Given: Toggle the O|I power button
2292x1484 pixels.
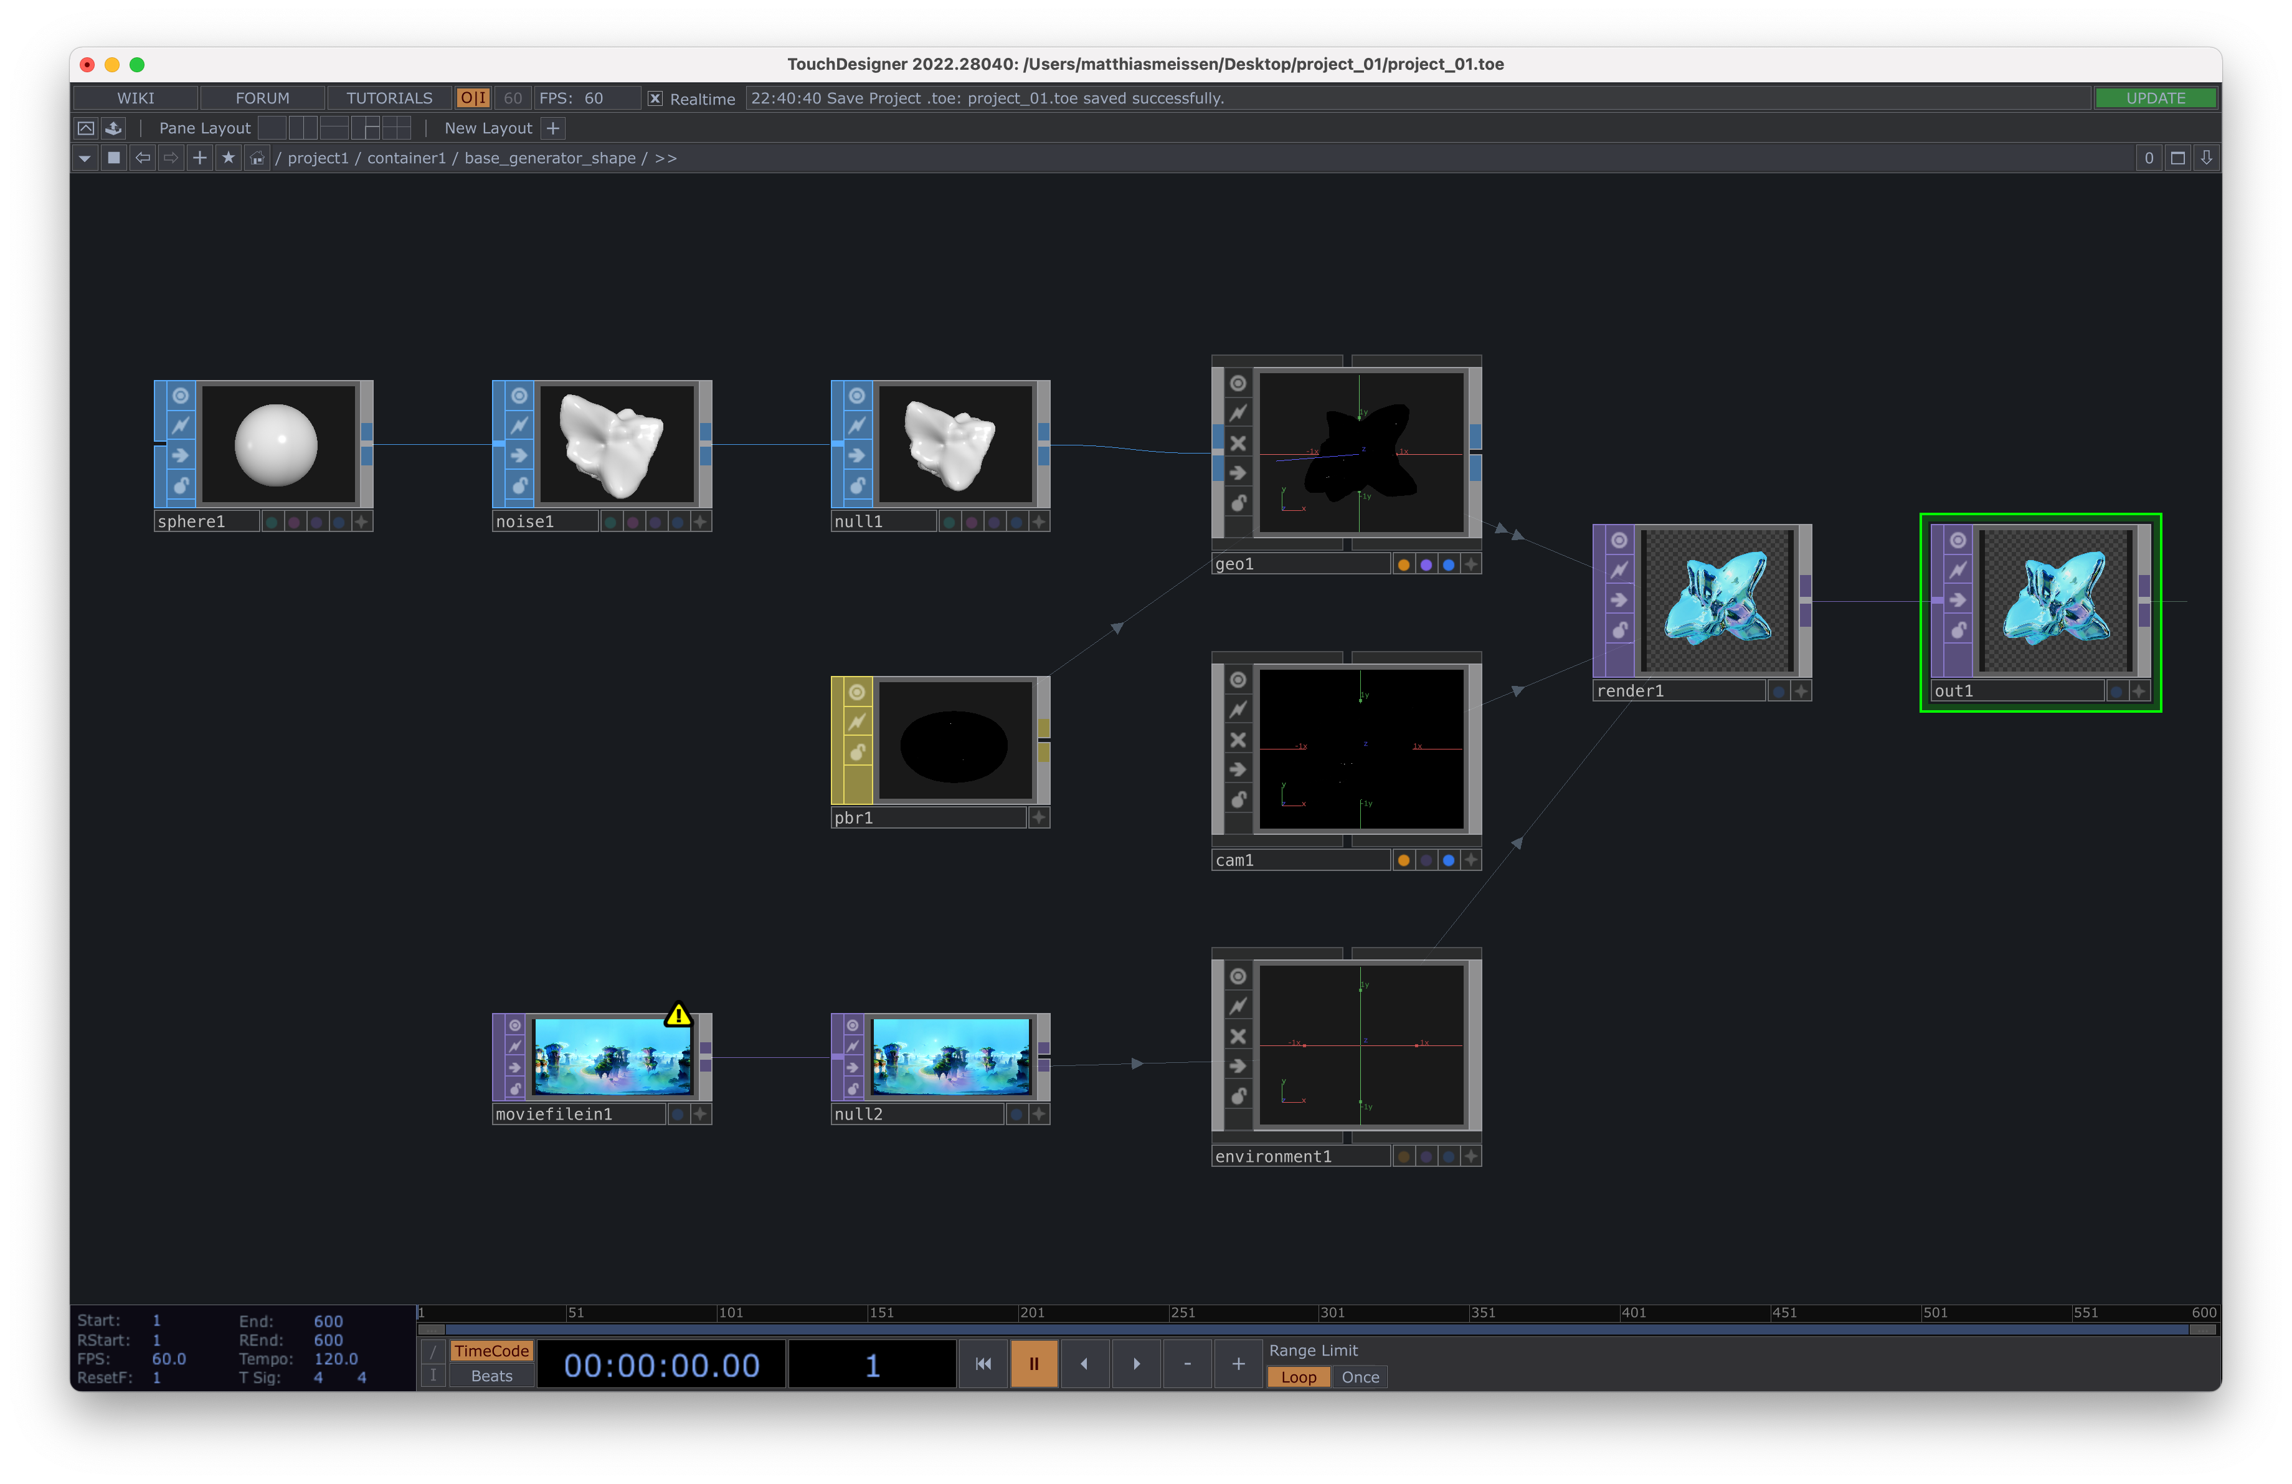Looking at the screenshot, I should click(x=473, y=98).
